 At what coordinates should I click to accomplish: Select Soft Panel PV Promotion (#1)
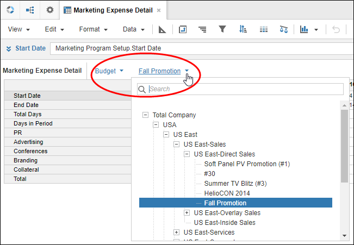tap(247, 164)
